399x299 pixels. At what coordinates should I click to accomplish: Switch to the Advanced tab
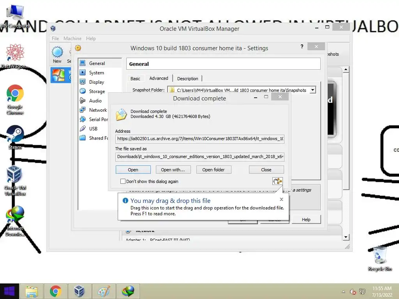pyautogui.click(x=159, y=78)
